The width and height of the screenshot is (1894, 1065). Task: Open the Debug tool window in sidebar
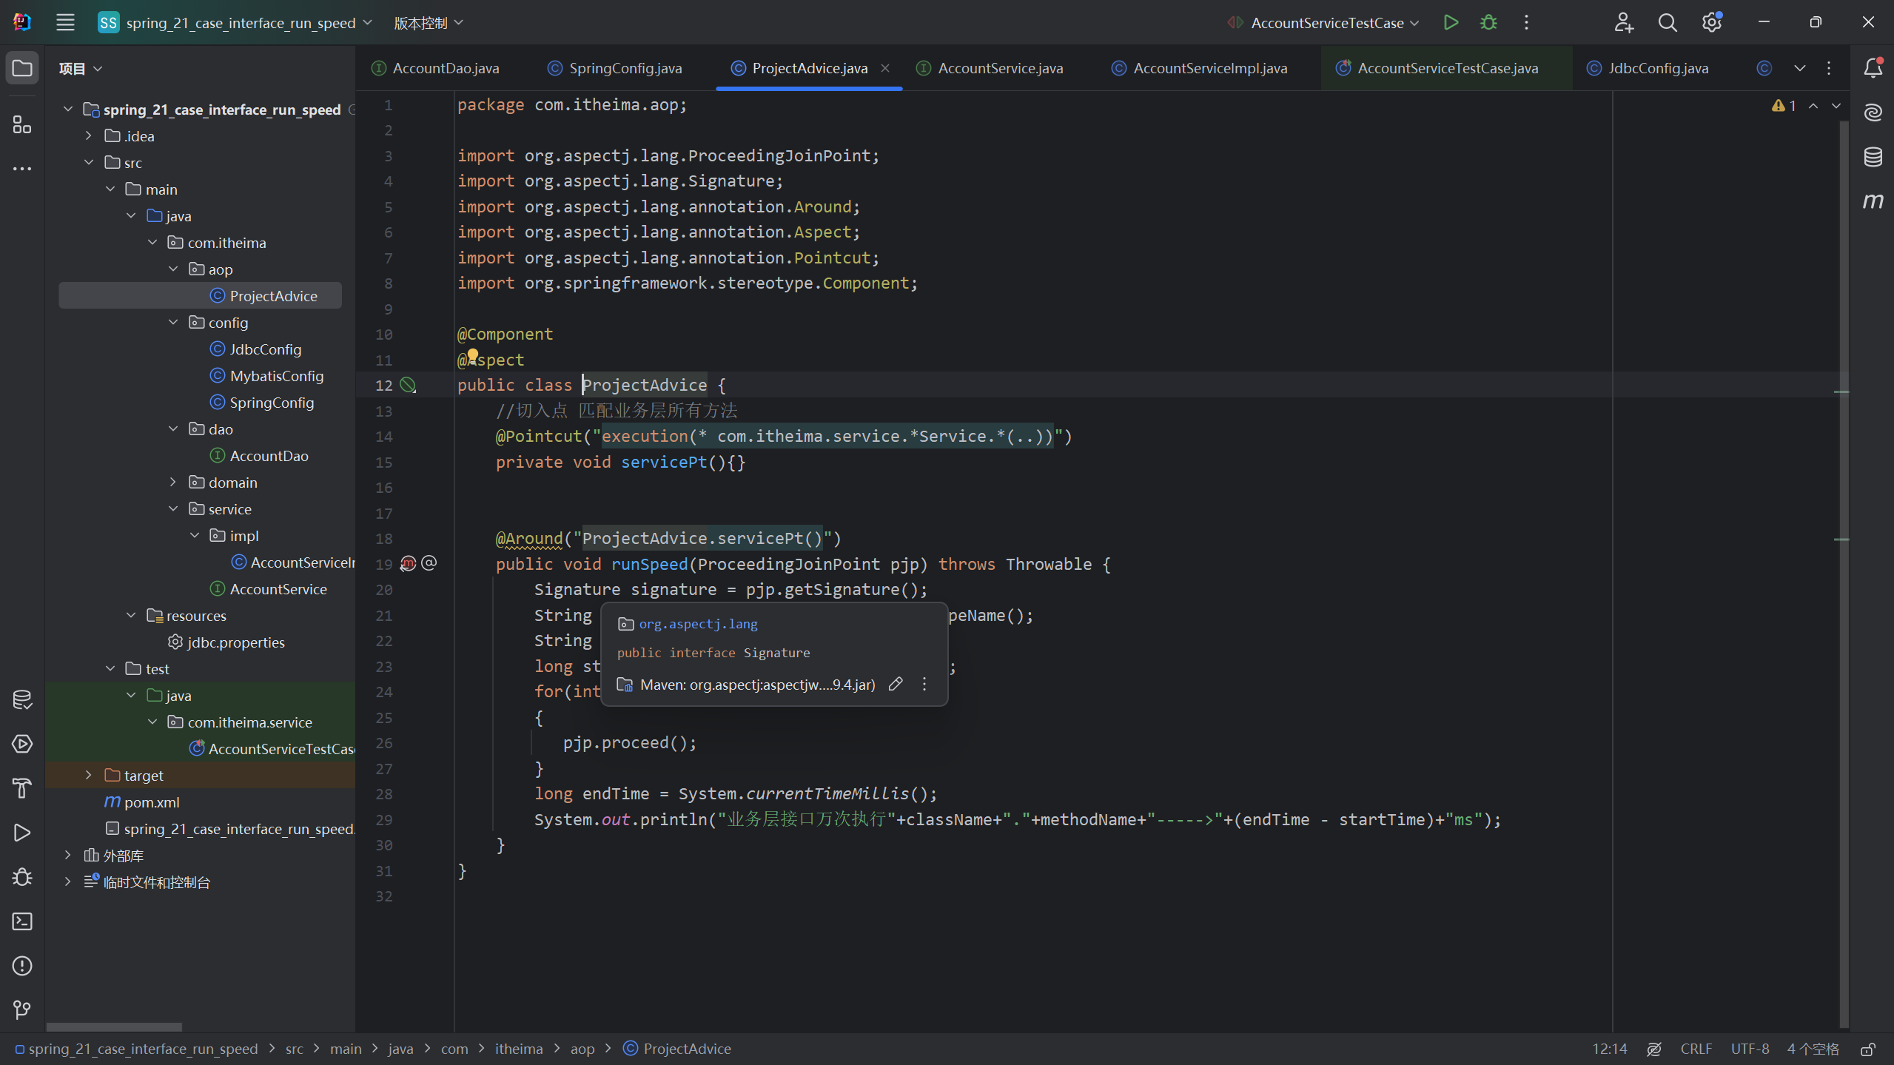[22, 877]
